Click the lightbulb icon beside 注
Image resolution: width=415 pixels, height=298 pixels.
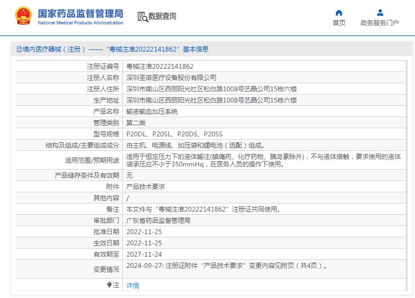[109, 285]
